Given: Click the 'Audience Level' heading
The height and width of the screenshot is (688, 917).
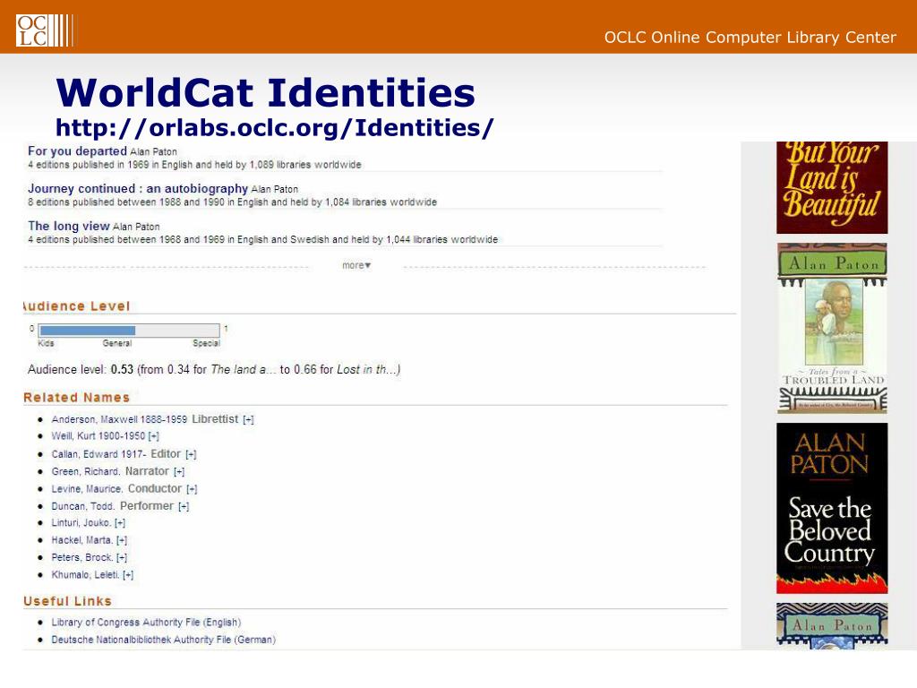Looking at the screenshot, I should (77, 306).
